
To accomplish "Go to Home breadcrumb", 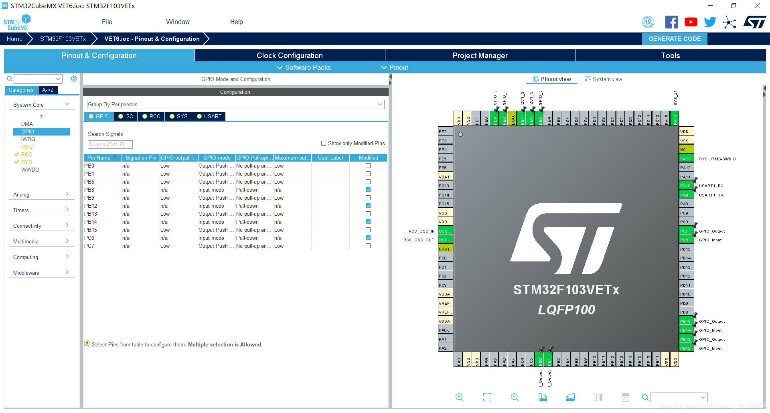I will point(14,39).
